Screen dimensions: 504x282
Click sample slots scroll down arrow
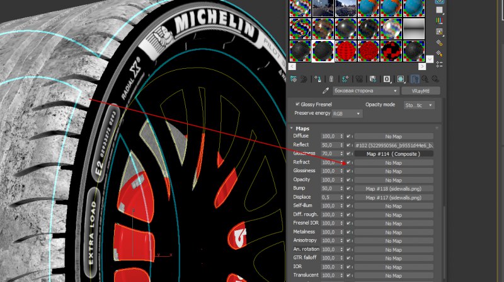pyautogui.click(x=430, y=59)
